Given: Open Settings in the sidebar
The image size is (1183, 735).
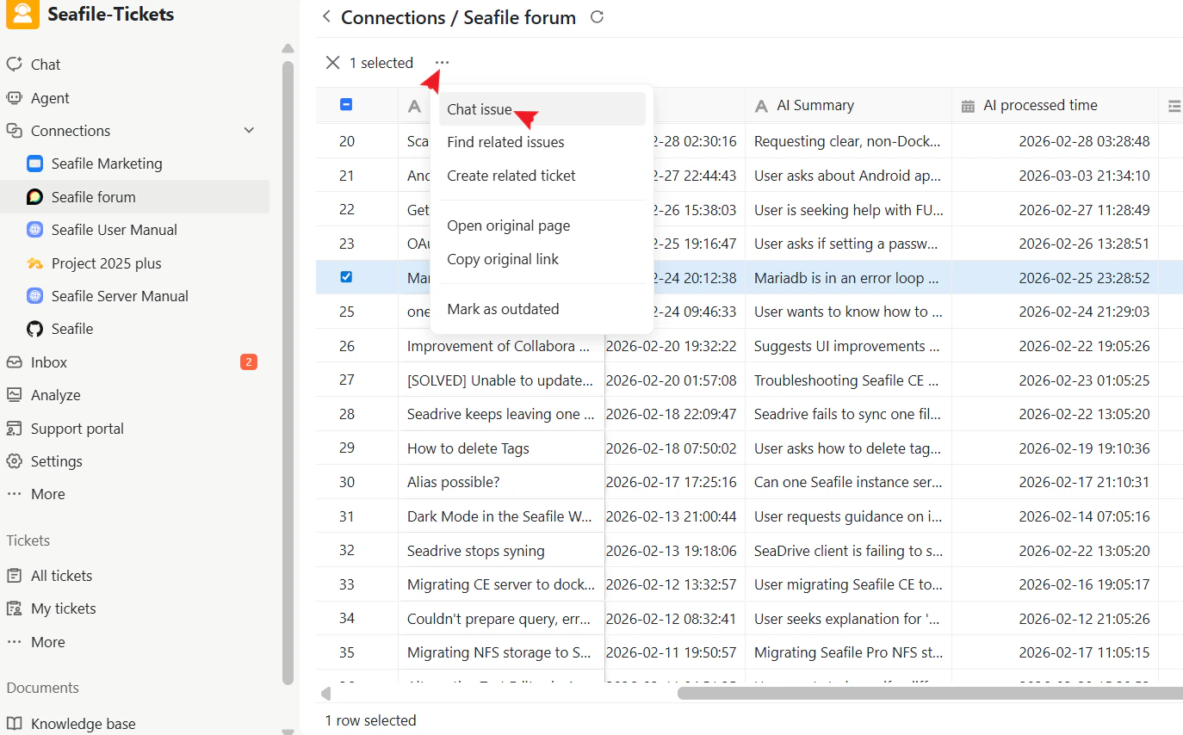Looking at the screenshot, I should tap(56, 461).
